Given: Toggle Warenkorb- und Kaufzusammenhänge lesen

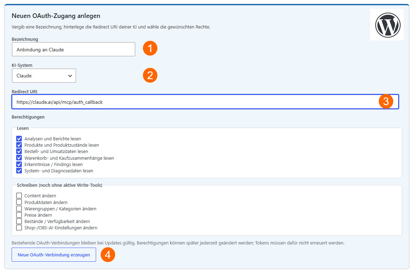Looking at the screenshot, I should (19, 158).
